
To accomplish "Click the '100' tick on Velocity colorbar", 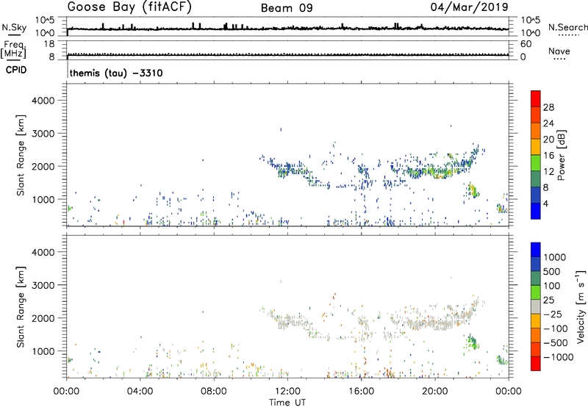I will pyautogui.click(x=552, y=286).
